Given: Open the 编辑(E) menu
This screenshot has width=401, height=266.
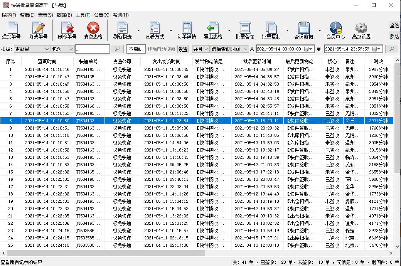Looking at the screenshot, I should point(27,15).
